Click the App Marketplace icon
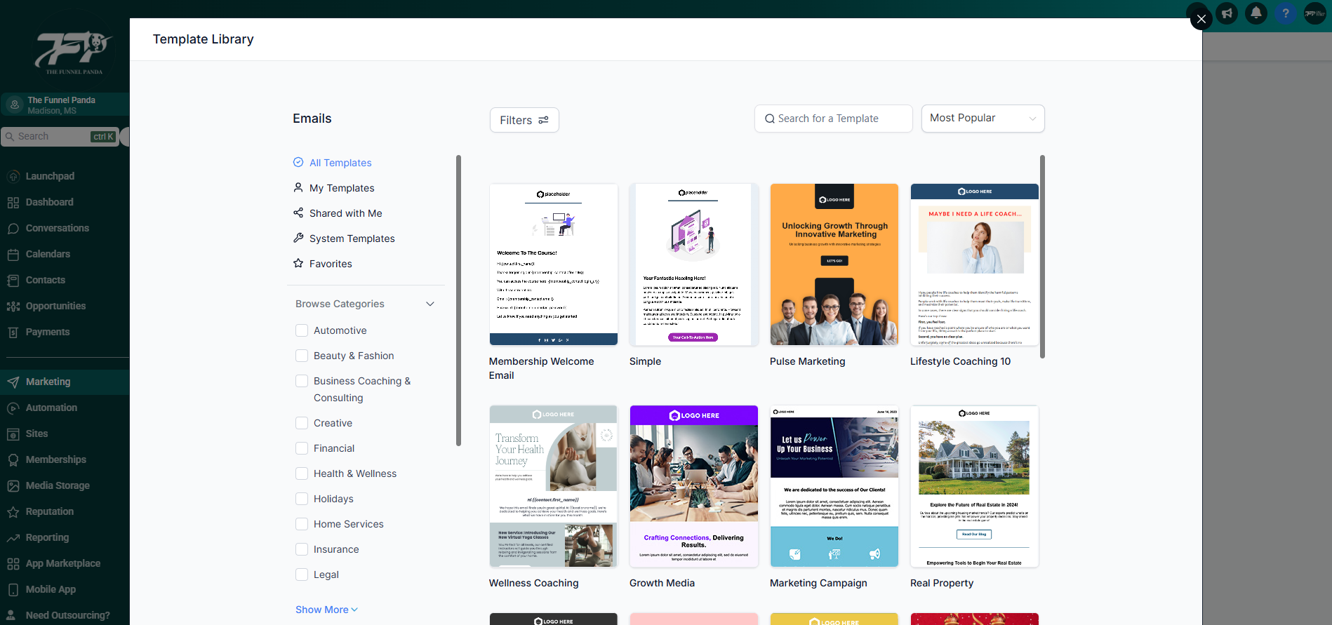This screenshot has width=1332, height=625. pyautogui.click(x=13, y=563)
